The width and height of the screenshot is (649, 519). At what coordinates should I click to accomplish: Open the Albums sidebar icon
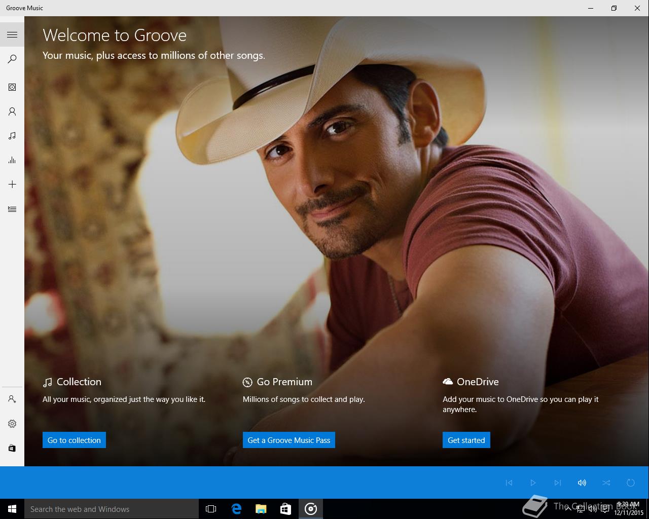tap(12, 87)
